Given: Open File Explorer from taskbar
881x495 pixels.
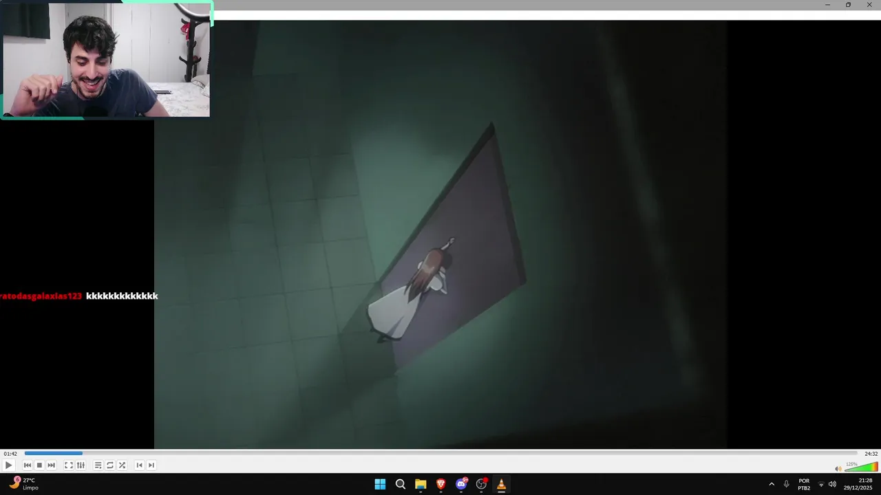Looking at the screenshot, I should pos(421,484).
